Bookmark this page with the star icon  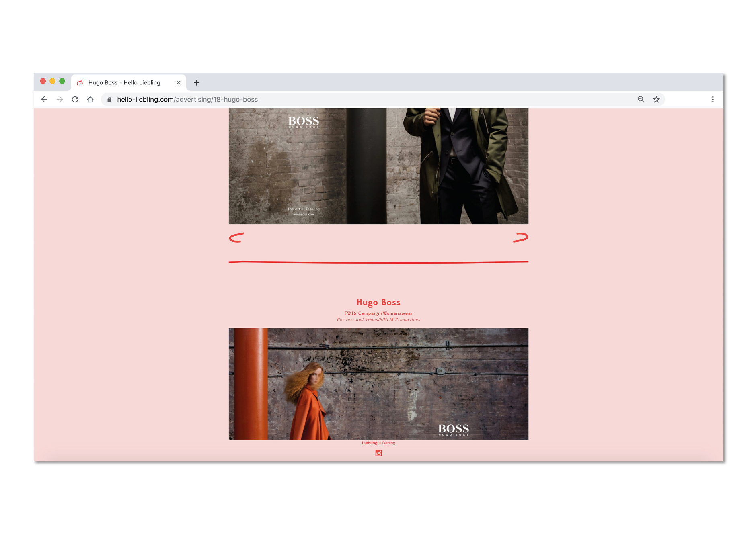(656, 99)
